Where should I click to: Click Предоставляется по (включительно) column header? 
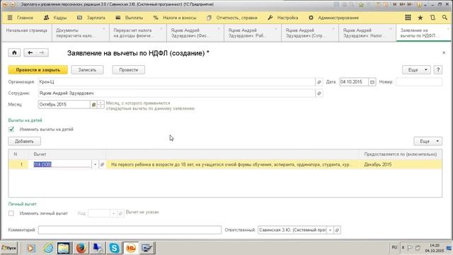[401, 154]
